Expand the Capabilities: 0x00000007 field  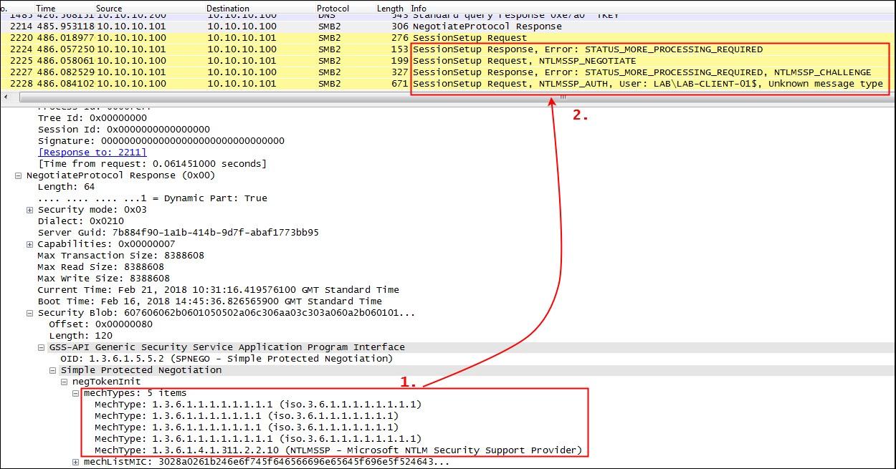(30, 244)
